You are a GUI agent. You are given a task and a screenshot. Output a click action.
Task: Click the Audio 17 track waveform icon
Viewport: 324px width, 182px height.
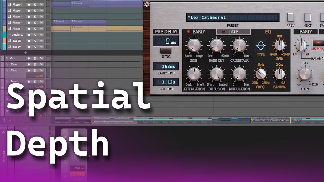tap(9, 35)
